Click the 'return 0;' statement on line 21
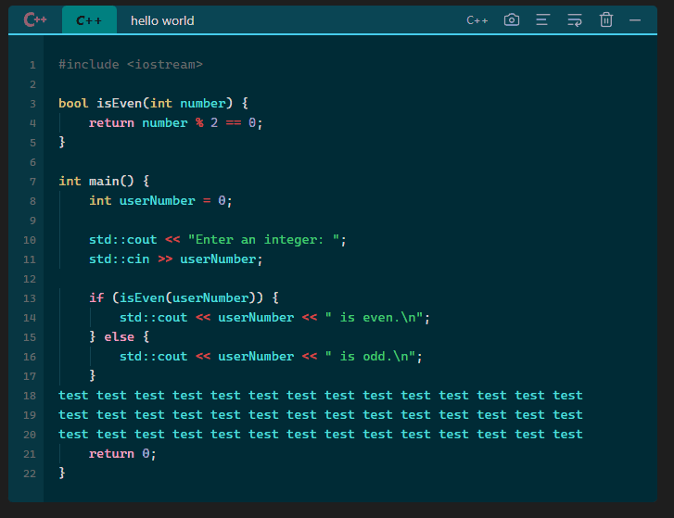The width and height of the screenshot is (674, 518). pyautogui.click(x=122, y=454)
